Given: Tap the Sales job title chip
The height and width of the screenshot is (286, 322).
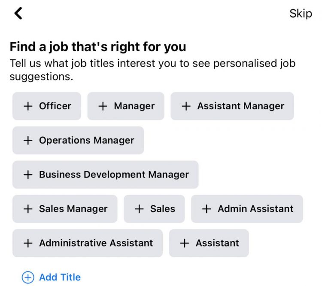Looking at the screenshot, I should coord(155,209).
